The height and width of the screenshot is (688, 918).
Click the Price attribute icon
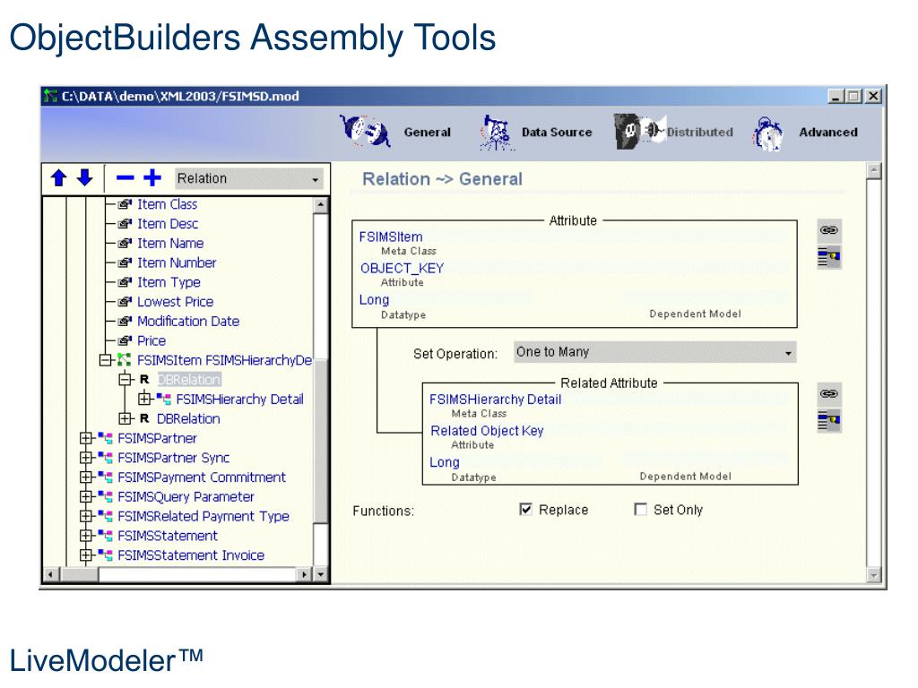[125, 340]
